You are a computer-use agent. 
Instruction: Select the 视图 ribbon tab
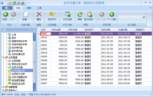29,8
